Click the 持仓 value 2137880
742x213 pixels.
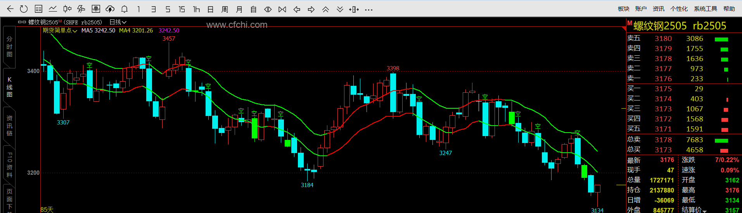662,190
